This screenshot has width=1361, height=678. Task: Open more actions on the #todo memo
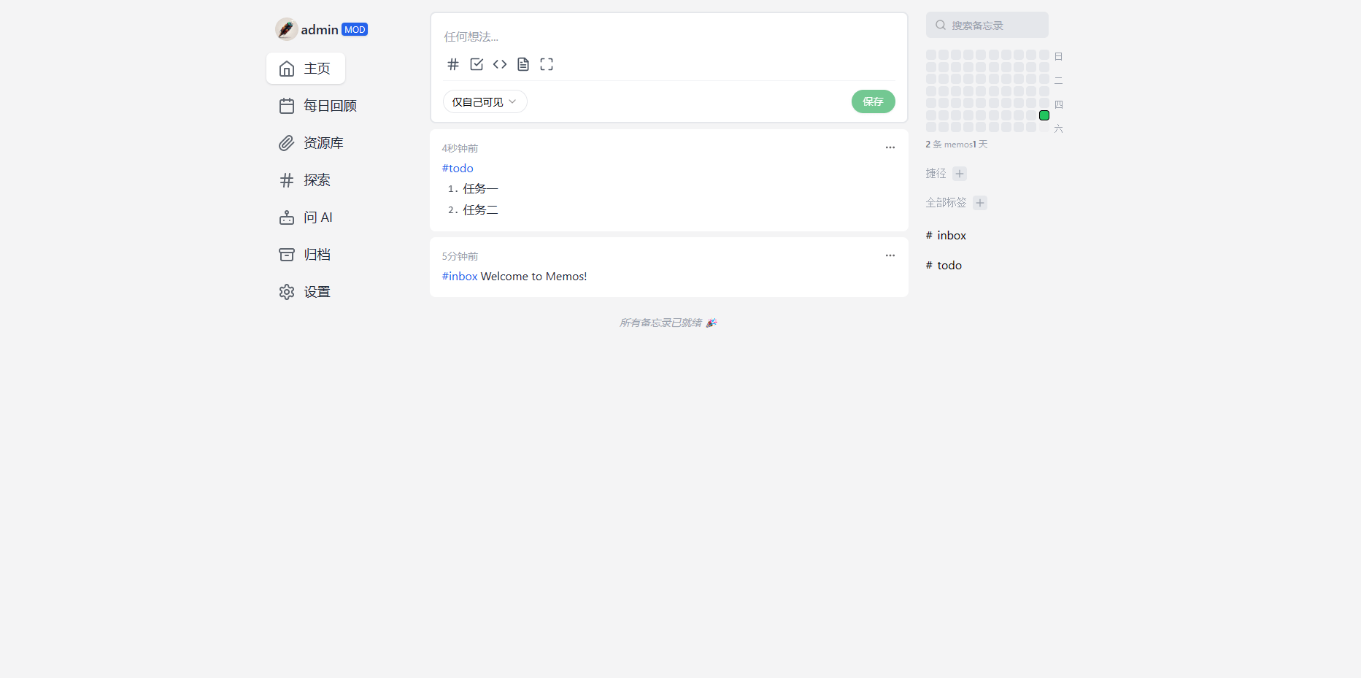coord(890,147)
